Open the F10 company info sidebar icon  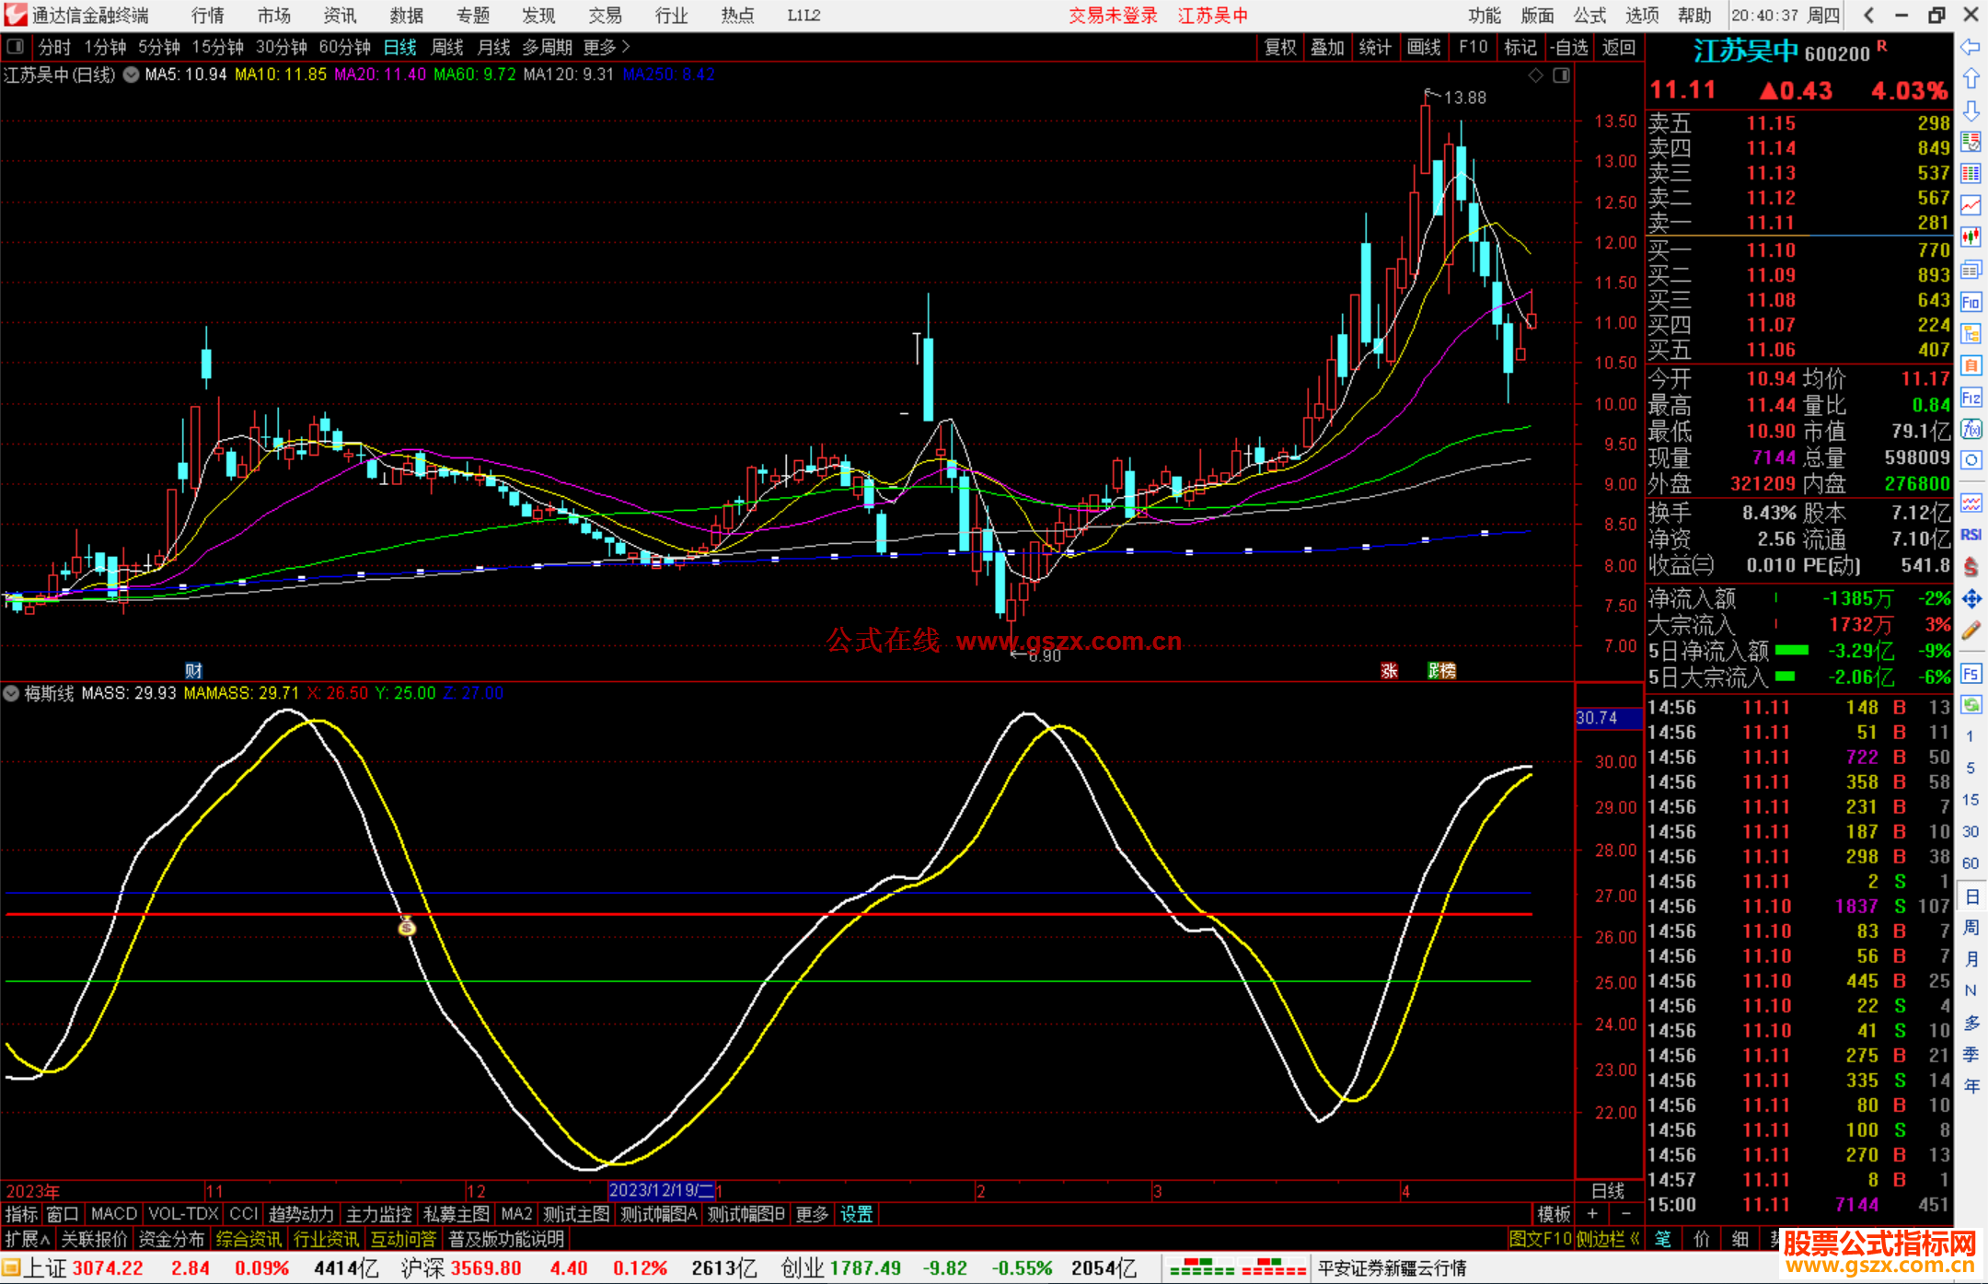tap(1971, 302)
